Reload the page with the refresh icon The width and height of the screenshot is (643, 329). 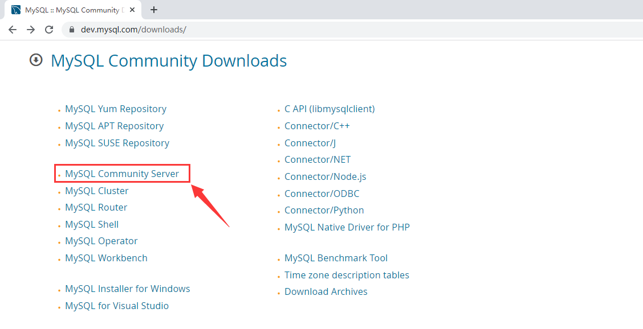click(49, 30)
